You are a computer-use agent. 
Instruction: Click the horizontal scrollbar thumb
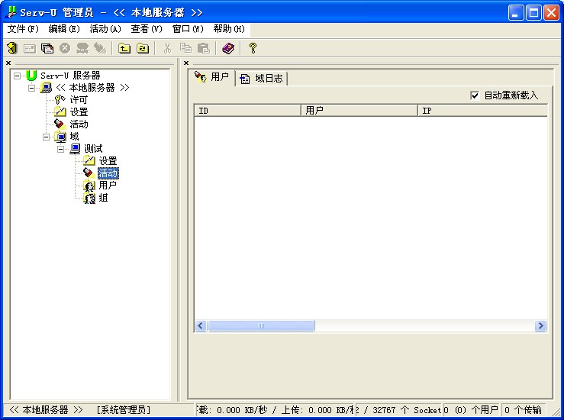[261, 326]
